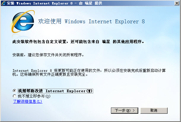
Task: Click the bold 此安装软件包包含自定义设置 sentence
Action: pos(78,42)
